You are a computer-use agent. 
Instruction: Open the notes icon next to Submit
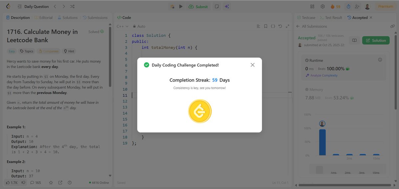pyautogui.click(x=217, y=7)
